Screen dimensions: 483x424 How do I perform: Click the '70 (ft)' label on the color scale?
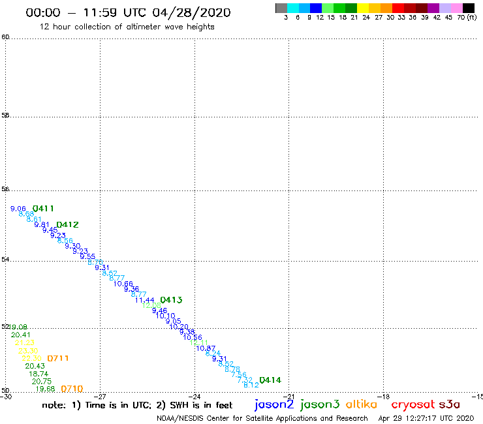point(467,17)
